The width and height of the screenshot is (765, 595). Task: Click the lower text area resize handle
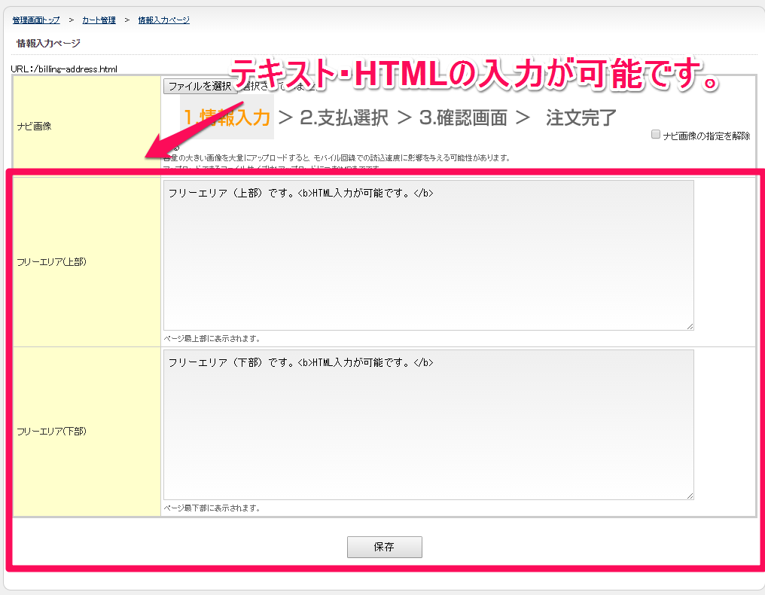click(x=690, y=496)
